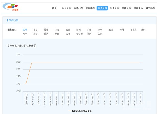The height and width of the screenshot is (114, 158).
Task: Click y-axis value 270
Action: tap(18, 91)
